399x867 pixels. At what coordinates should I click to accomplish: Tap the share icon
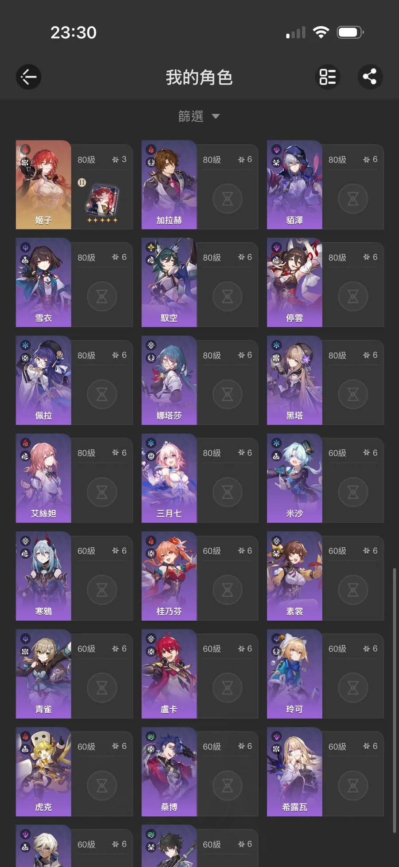[370, 77]
